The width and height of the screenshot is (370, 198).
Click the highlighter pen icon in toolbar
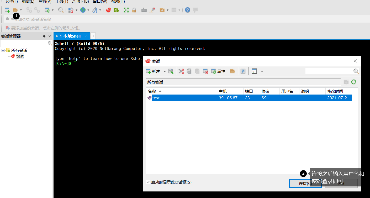coord(152,10)
